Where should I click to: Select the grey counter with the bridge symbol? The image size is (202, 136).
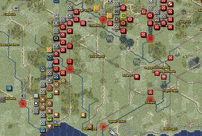click(56, 16)
